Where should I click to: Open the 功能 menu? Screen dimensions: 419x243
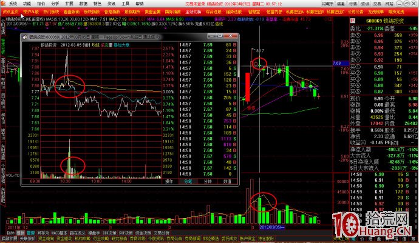(x=27, y=4)
